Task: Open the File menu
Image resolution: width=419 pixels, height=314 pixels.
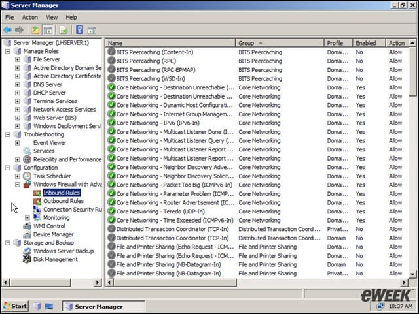Action: pyautogui.click(x=10, y=18)
